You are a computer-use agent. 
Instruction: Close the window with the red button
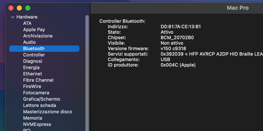coord(11,8)
